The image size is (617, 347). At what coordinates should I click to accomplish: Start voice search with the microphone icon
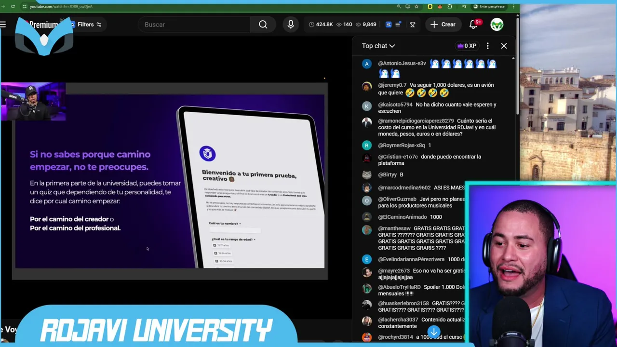pyautogui.click(x=291, y=25)
